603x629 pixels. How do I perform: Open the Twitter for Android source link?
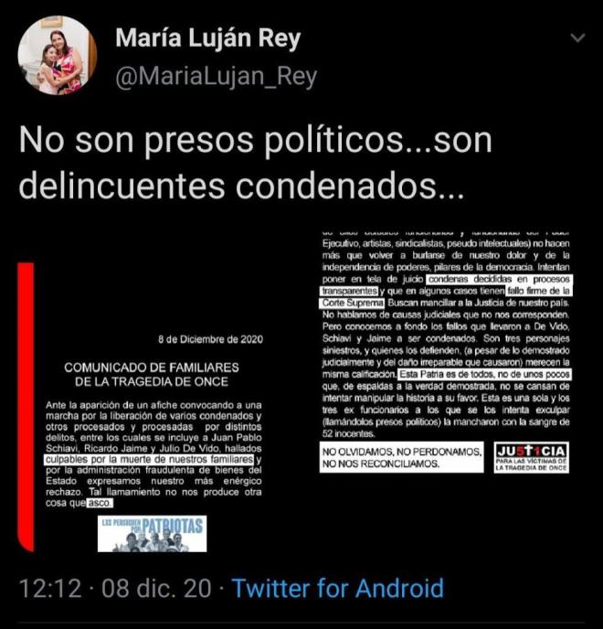pyautogui.click(x=338, y=588)
